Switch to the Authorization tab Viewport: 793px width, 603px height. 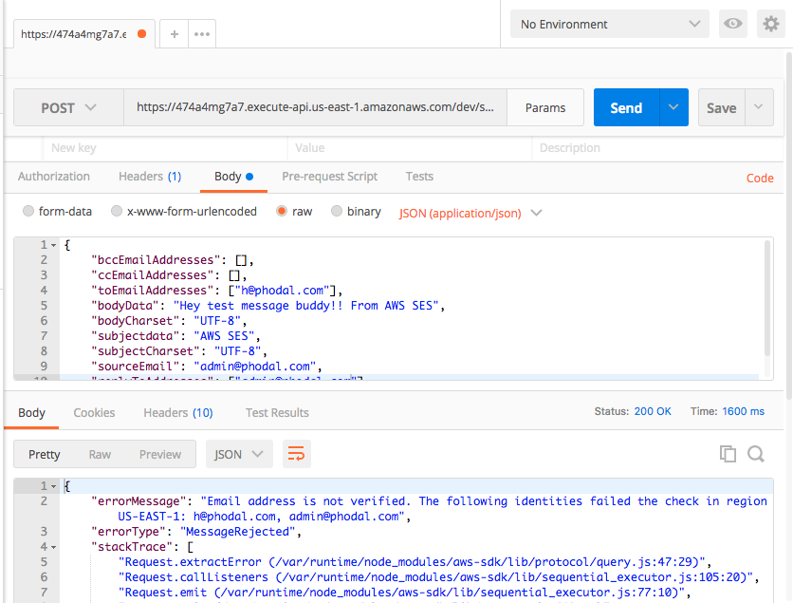[x=54, y=177]
